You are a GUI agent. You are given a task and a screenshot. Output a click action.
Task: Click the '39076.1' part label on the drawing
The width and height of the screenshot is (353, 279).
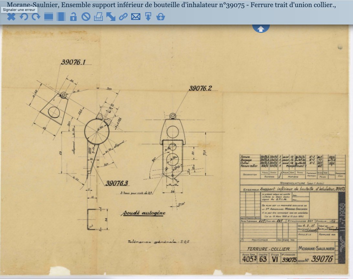(73, 62)
